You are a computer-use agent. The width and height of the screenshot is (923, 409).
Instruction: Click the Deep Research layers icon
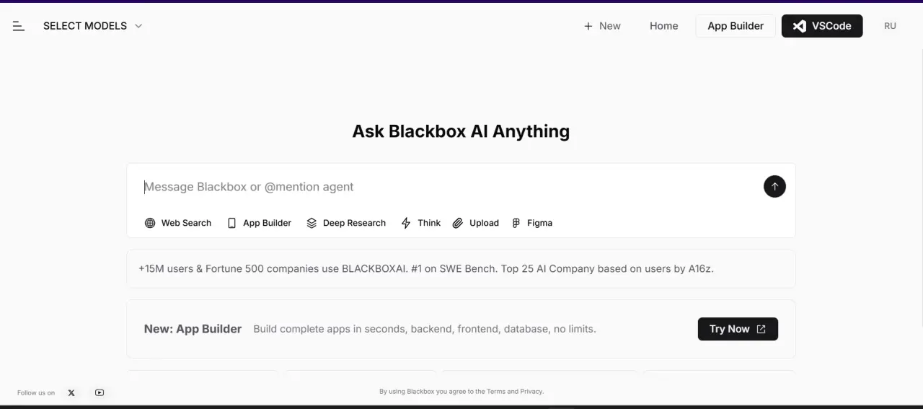312,223
